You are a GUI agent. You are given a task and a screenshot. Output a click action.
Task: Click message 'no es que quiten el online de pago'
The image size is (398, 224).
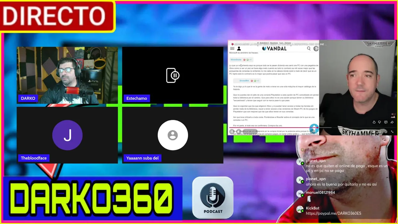pos(347,168)
